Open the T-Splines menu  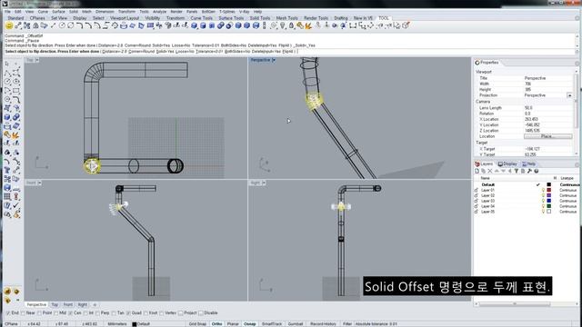[x=227, y=12]
